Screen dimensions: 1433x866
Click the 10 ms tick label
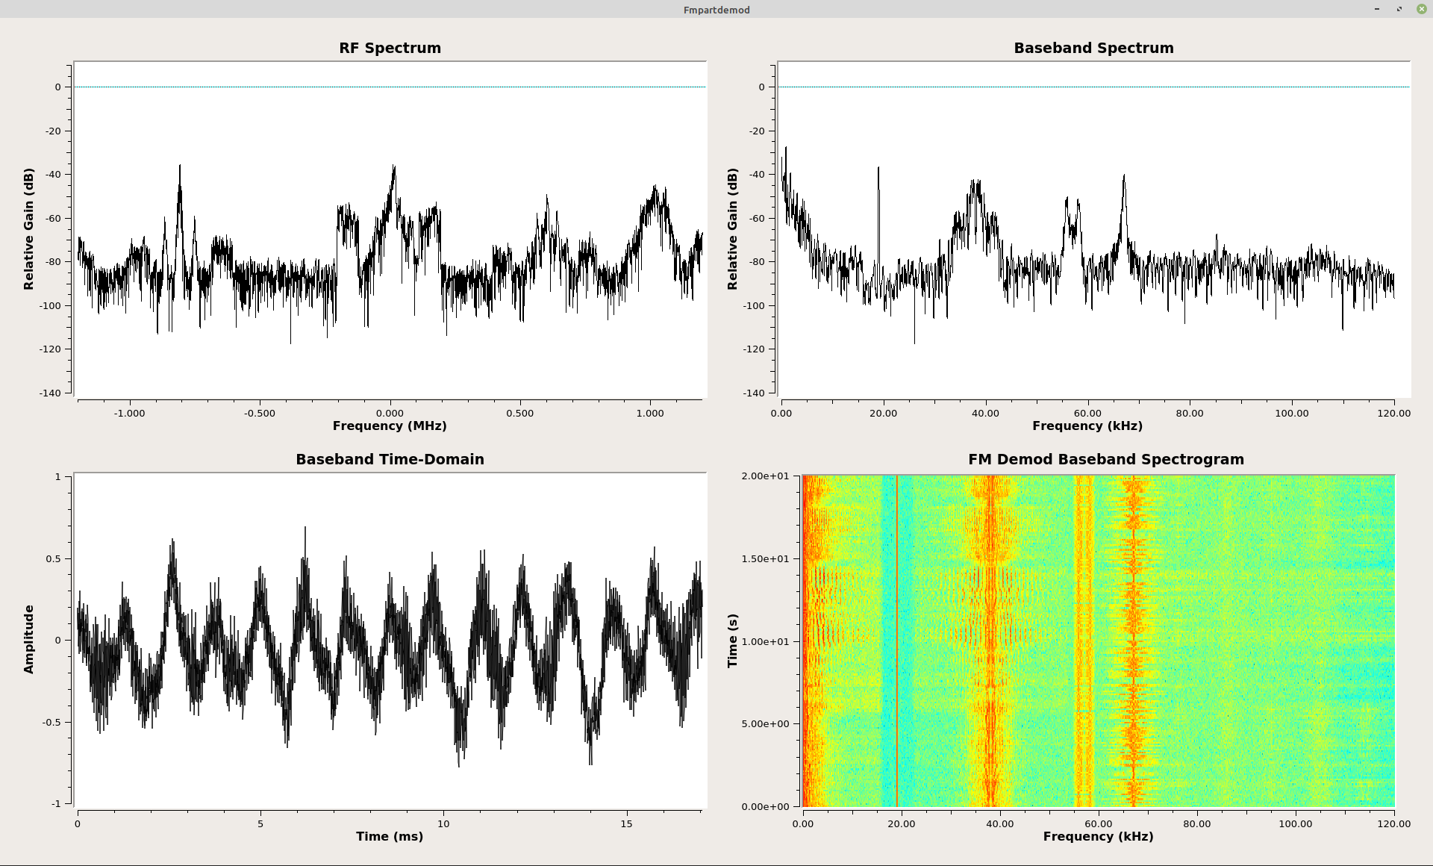(x=443, y=824)
